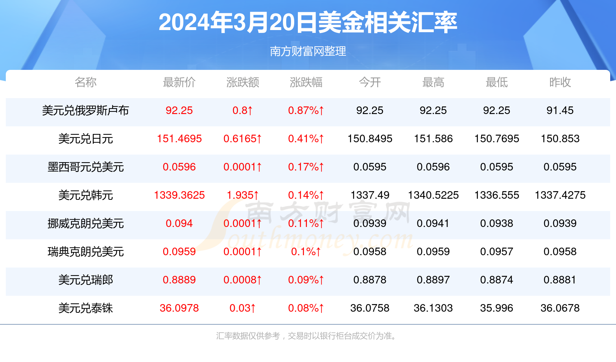The width and height of the screenshot is (616, 362).
Task: Click the latest price 0.8889
Action: point(179,280)
